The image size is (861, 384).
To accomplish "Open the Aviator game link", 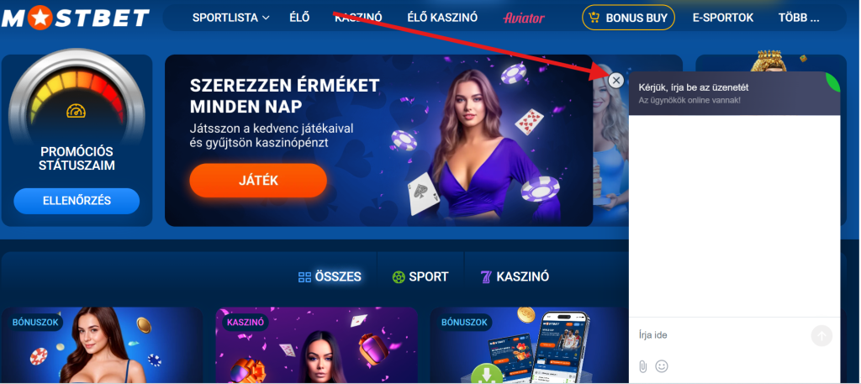I will coord(524,18).
